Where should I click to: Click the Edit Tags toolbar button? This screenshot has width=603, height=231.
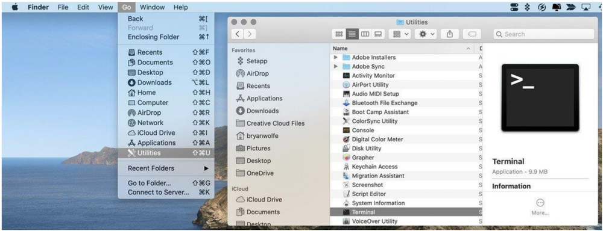click(x=472, y=34)
